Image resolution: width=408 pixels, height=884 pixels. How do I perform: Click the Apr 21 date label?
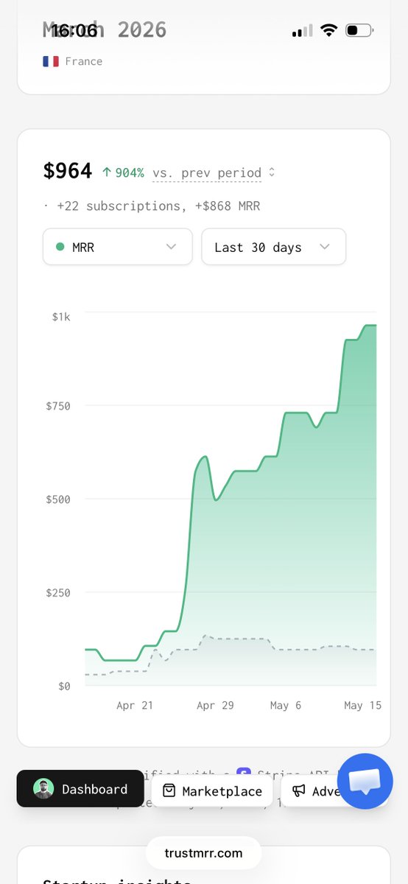pyautogui.click(x=135, y=705)
